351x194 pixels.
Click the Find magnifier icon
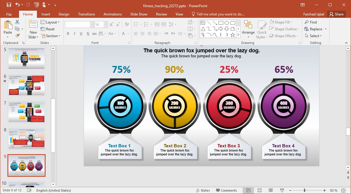tap(307, 22)
